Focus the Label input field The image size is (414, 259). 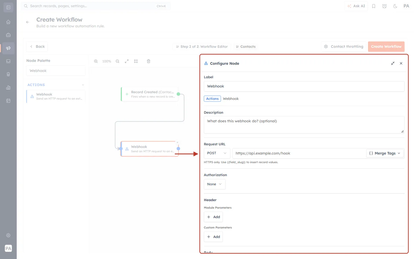pos(304,86)
